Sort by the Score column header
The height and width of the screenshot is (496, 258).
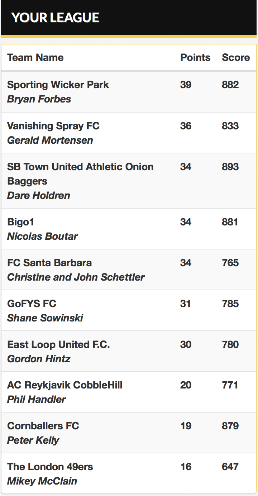coord(236,57)
